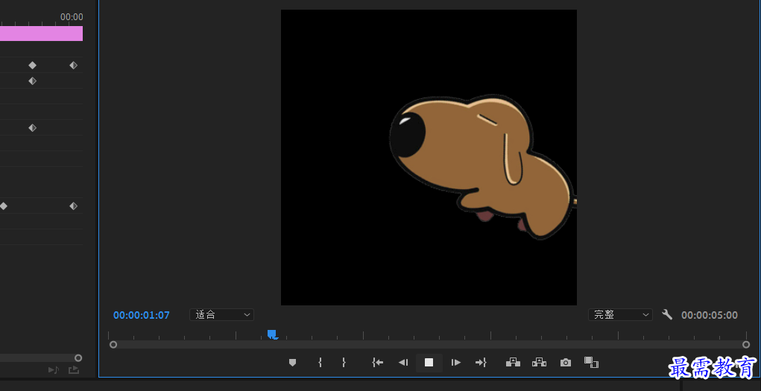The height and width of the screenshot is (391, 761).
Task: Click the Mark Out brace button
Action: click(344, 363)
